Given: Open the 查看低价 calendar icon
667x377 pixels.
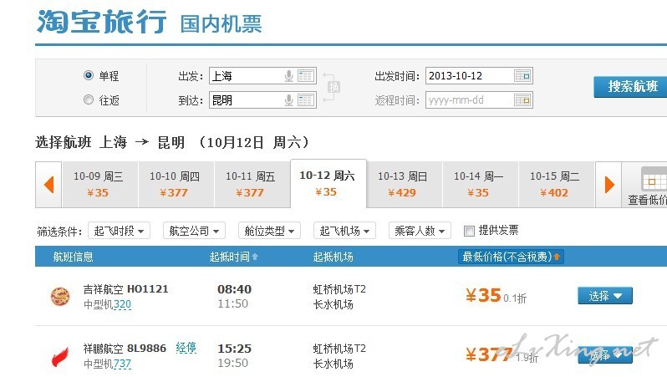Looking at the screenshot, I should click(653, 179).
